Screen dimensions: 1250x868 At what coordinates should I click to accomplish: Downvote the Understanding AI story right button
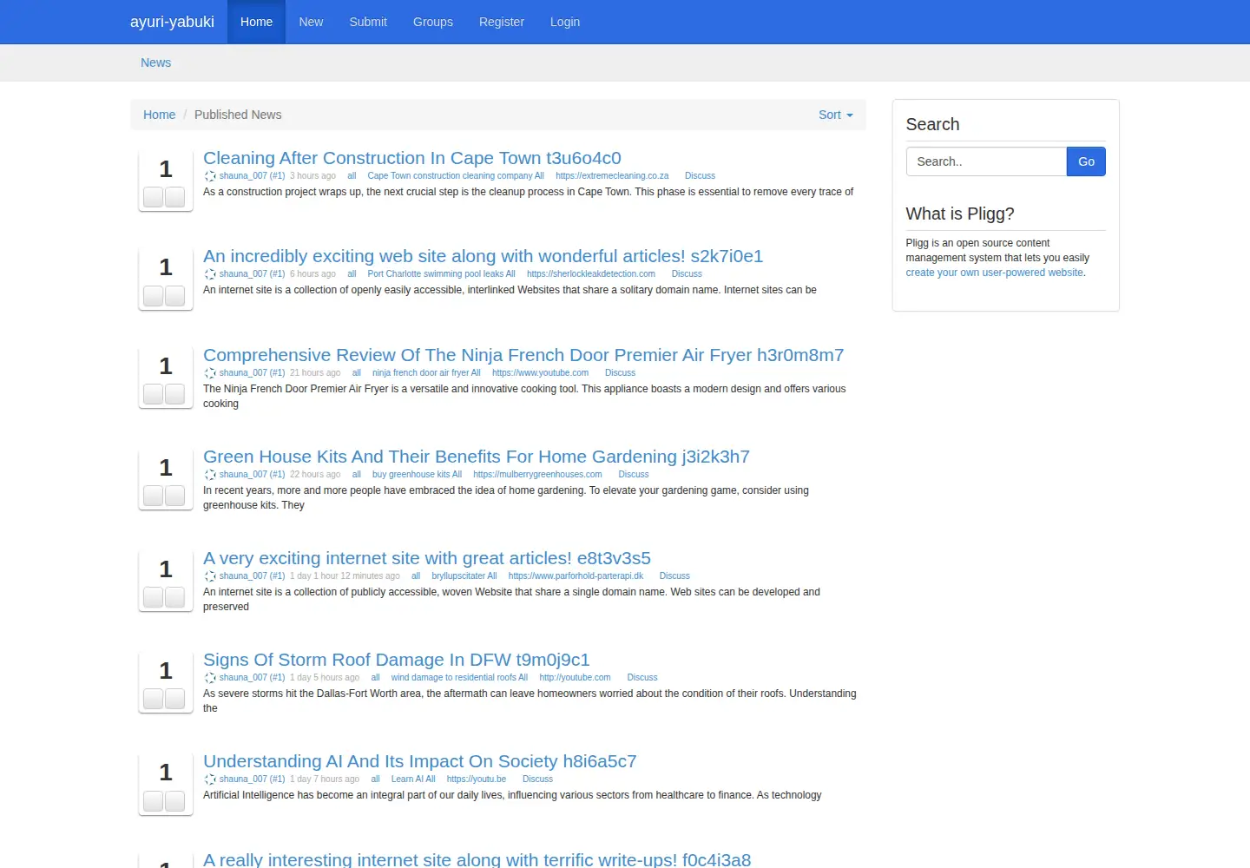coord(174,800)
